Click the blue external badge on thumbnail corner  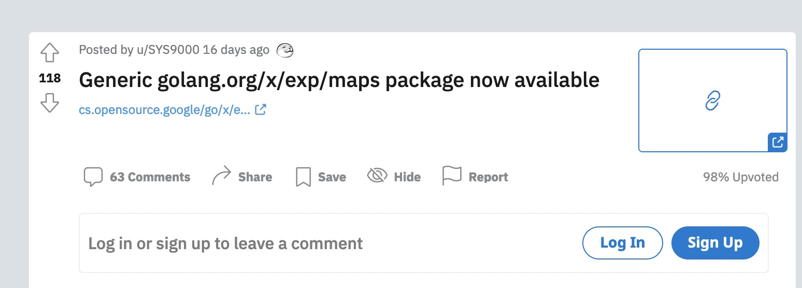[777, 142]
